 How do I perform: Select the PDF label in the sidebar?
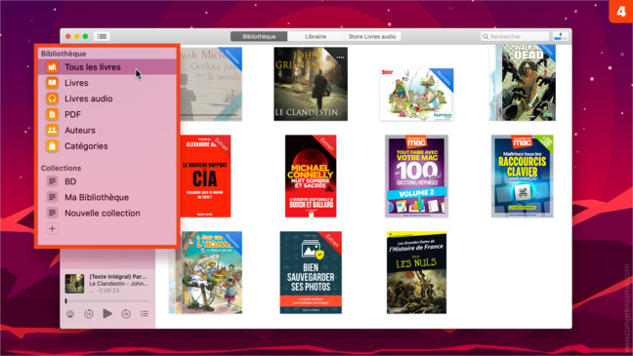[72, 114]
